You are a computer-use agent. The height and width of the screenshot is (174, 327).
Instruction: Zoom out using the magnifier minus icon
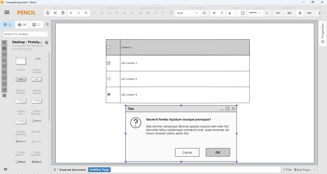[71, 13]
